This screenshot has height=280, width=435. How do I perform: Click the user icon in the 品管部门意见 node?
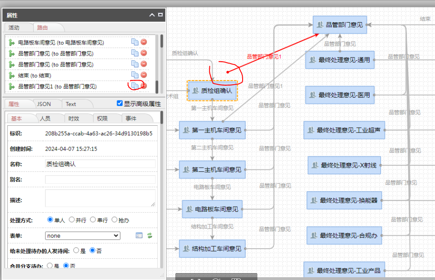tap(320, 25)
